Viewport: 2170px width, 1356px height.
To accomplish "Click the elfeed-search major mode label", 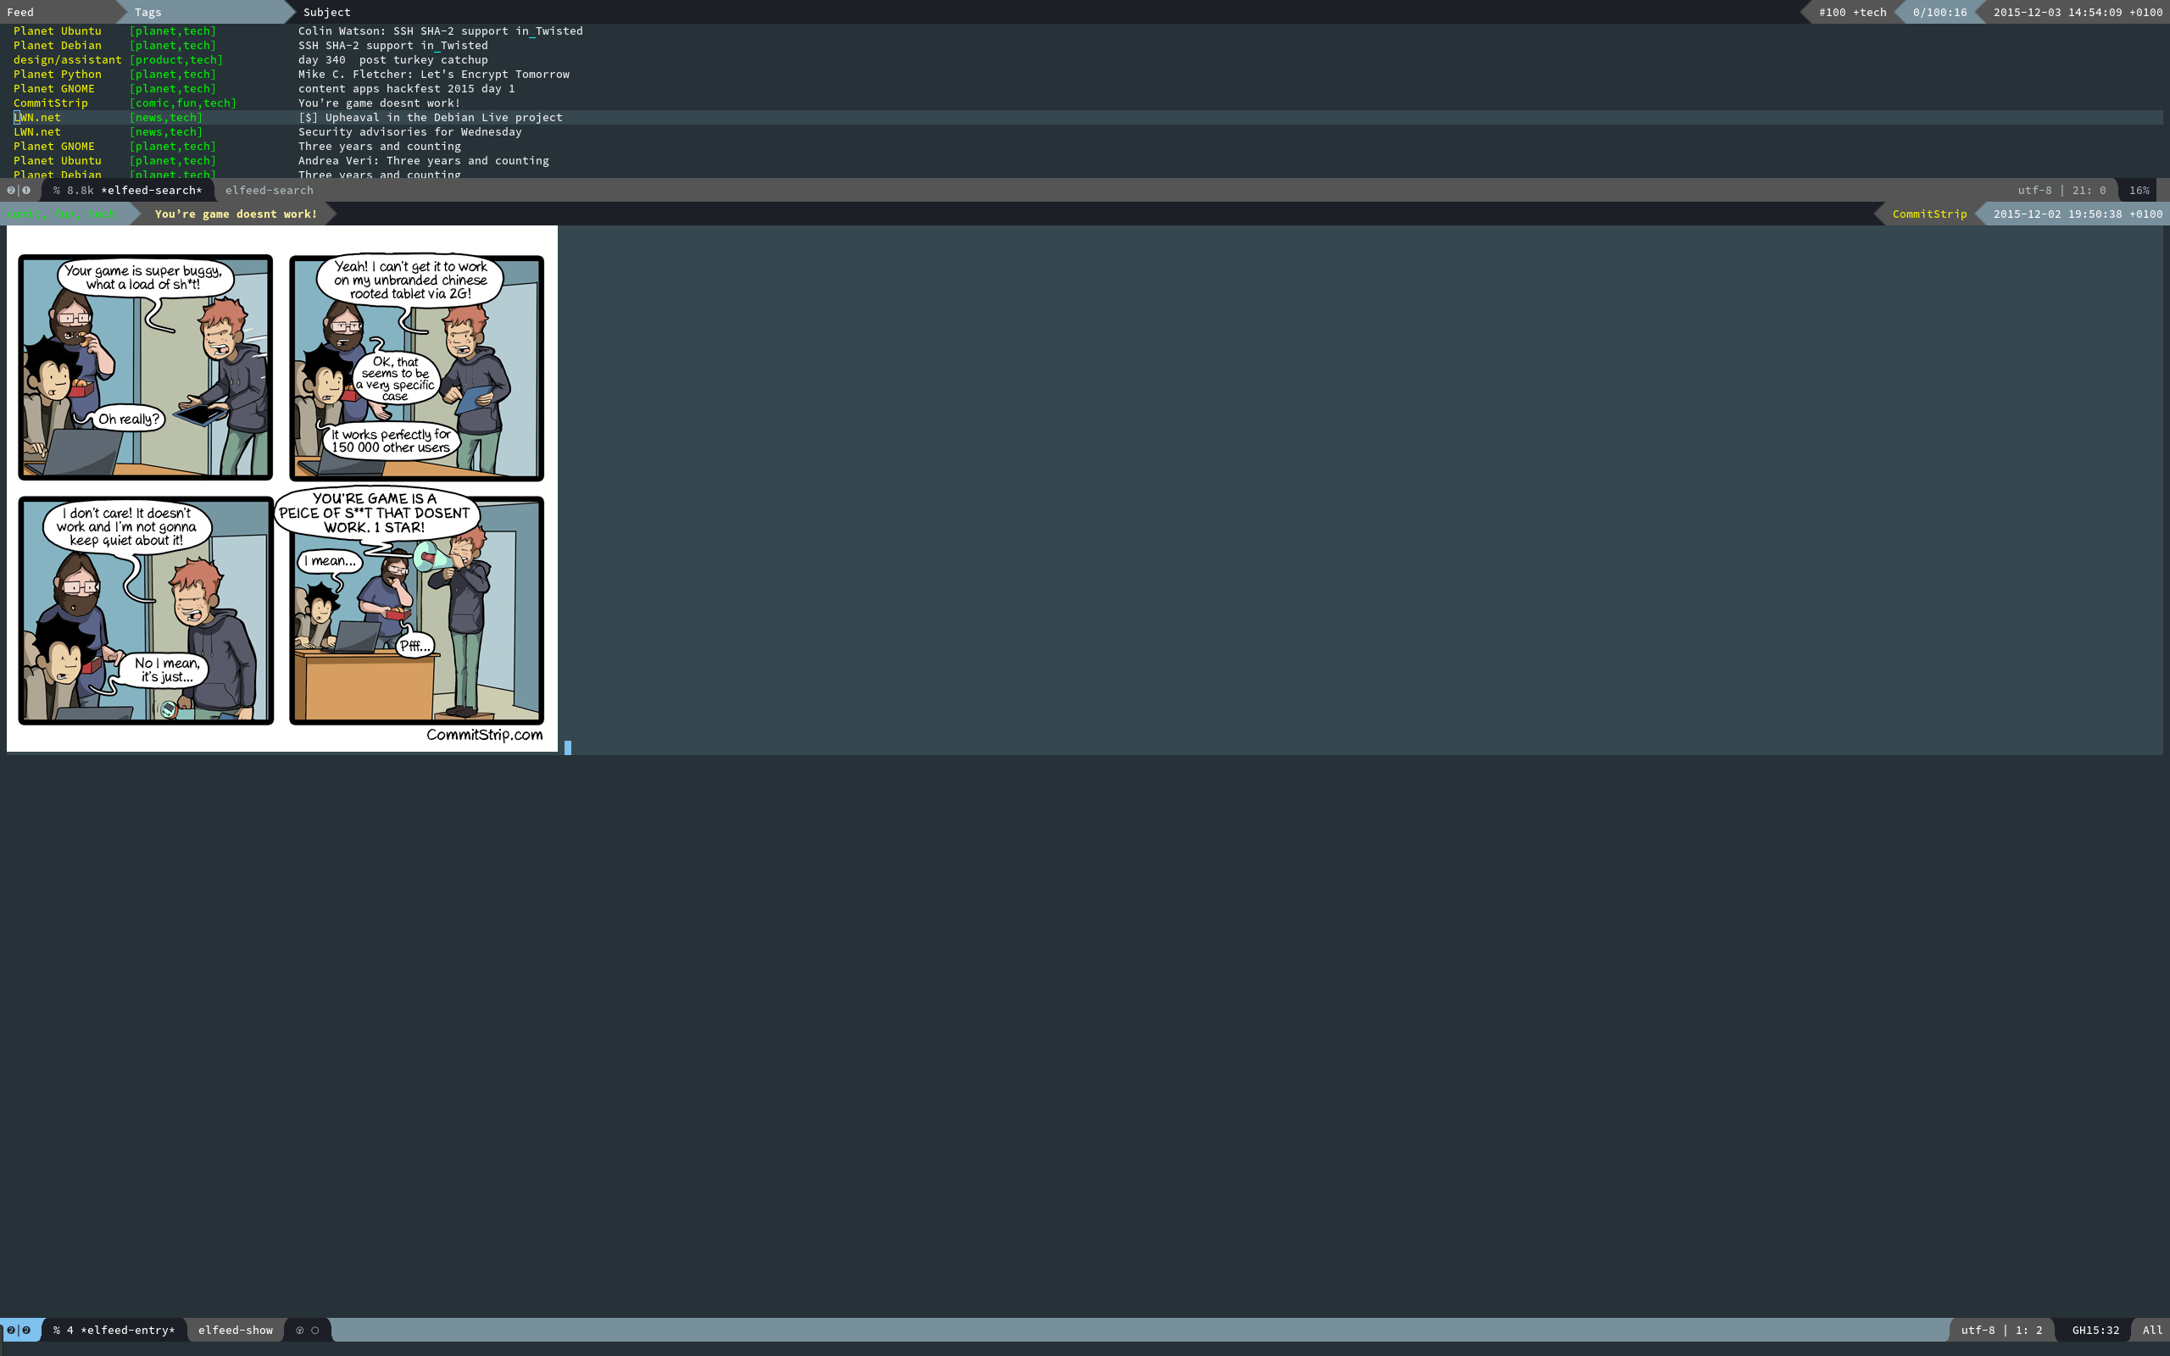I will click(x=269, y=190).
